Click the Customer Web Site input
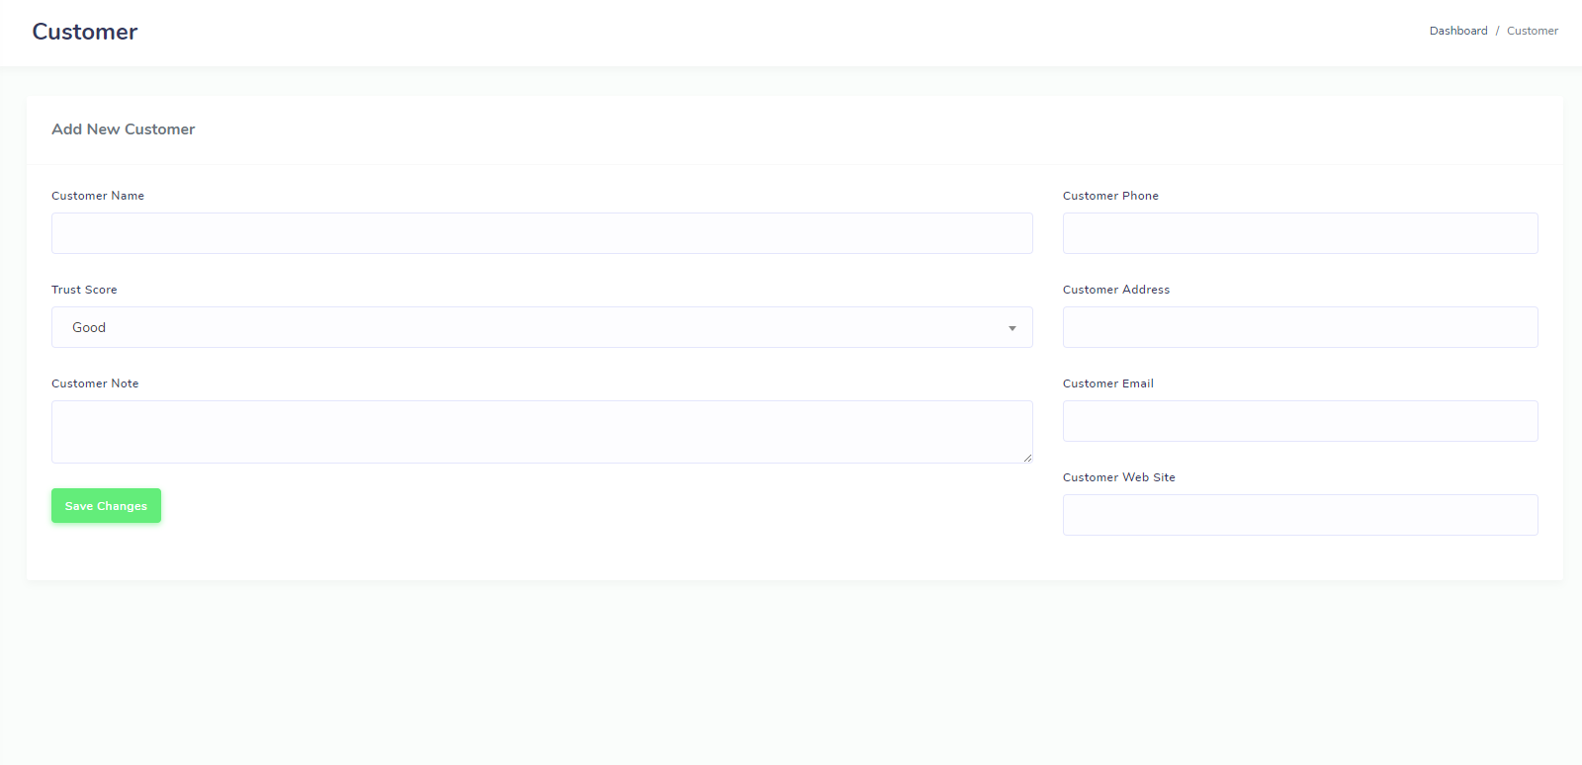This screenshot has height=765, width=1582. (x=1300, y=515)
